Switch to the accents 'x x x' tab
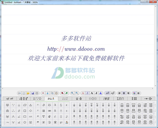Image resolution: width=158 pixels, height=128 pixels. (x=65, y=99)
